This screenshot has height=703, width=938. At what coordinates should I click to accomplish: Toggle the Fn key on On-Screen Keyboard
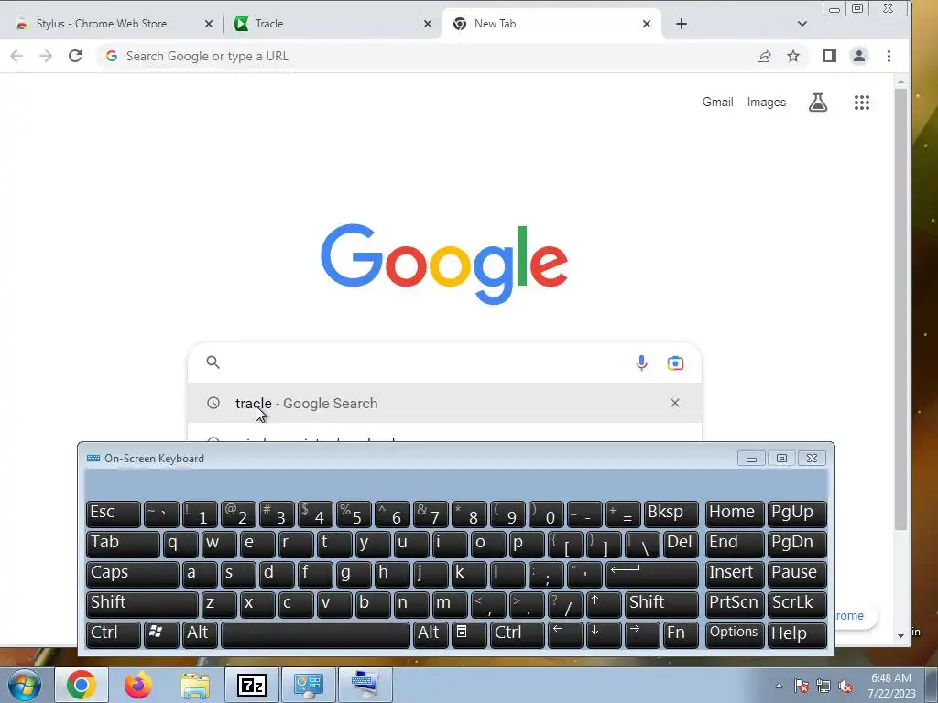[681, 634]
